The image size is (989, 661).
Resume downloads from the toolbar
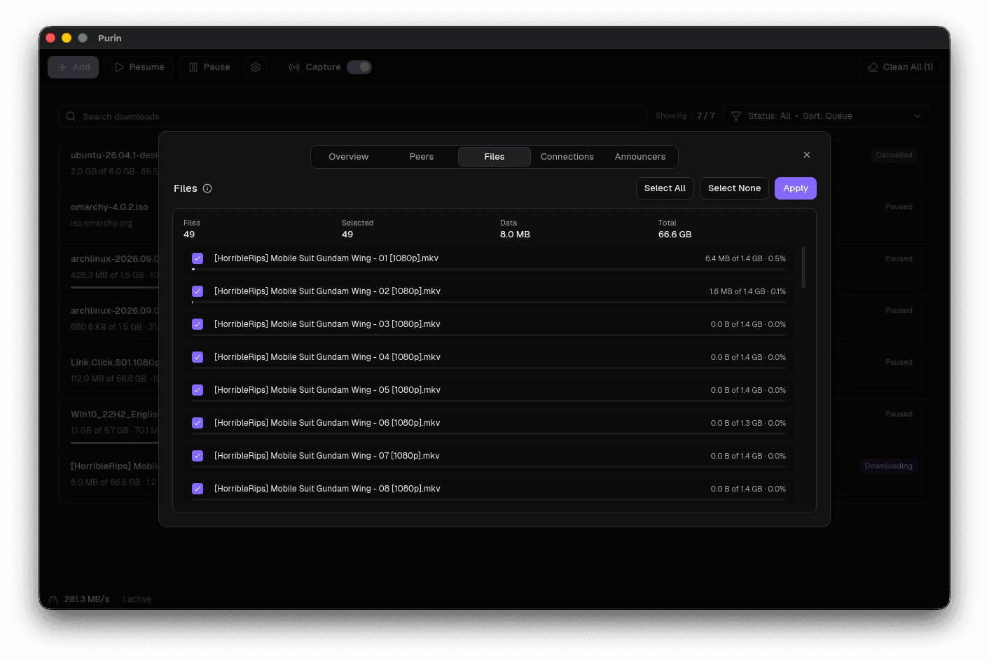coord(139,67)
